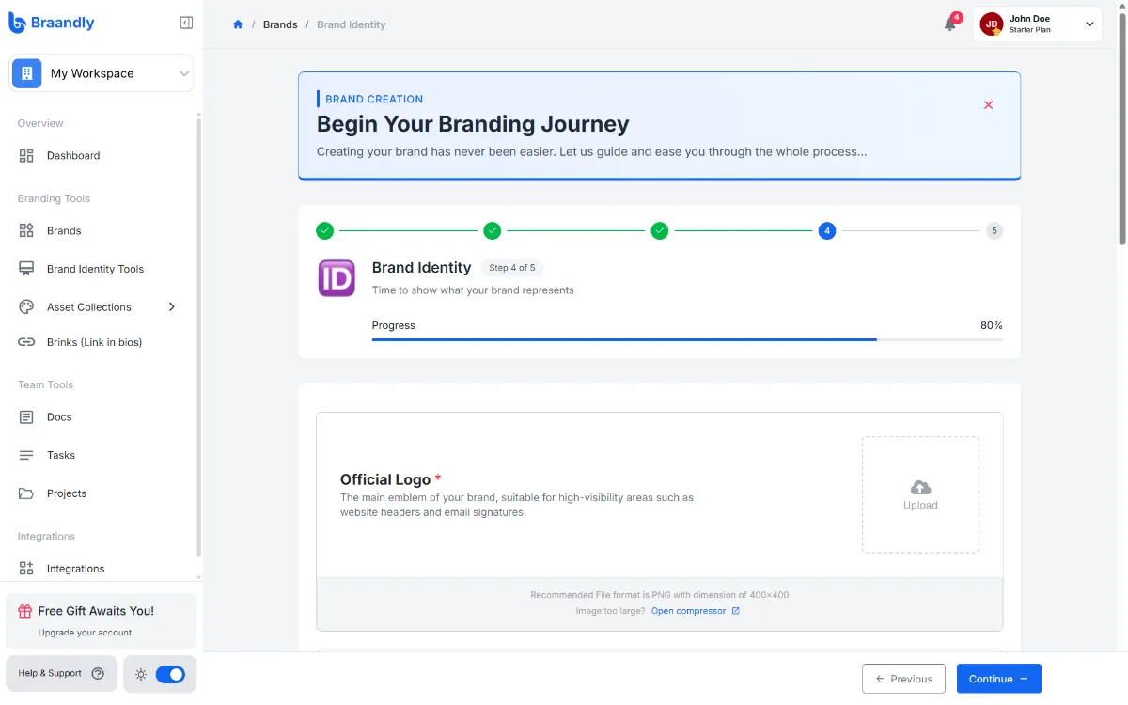Click the Free Gift Awaits You banner
1128x705 pixels.
(102, 620)
